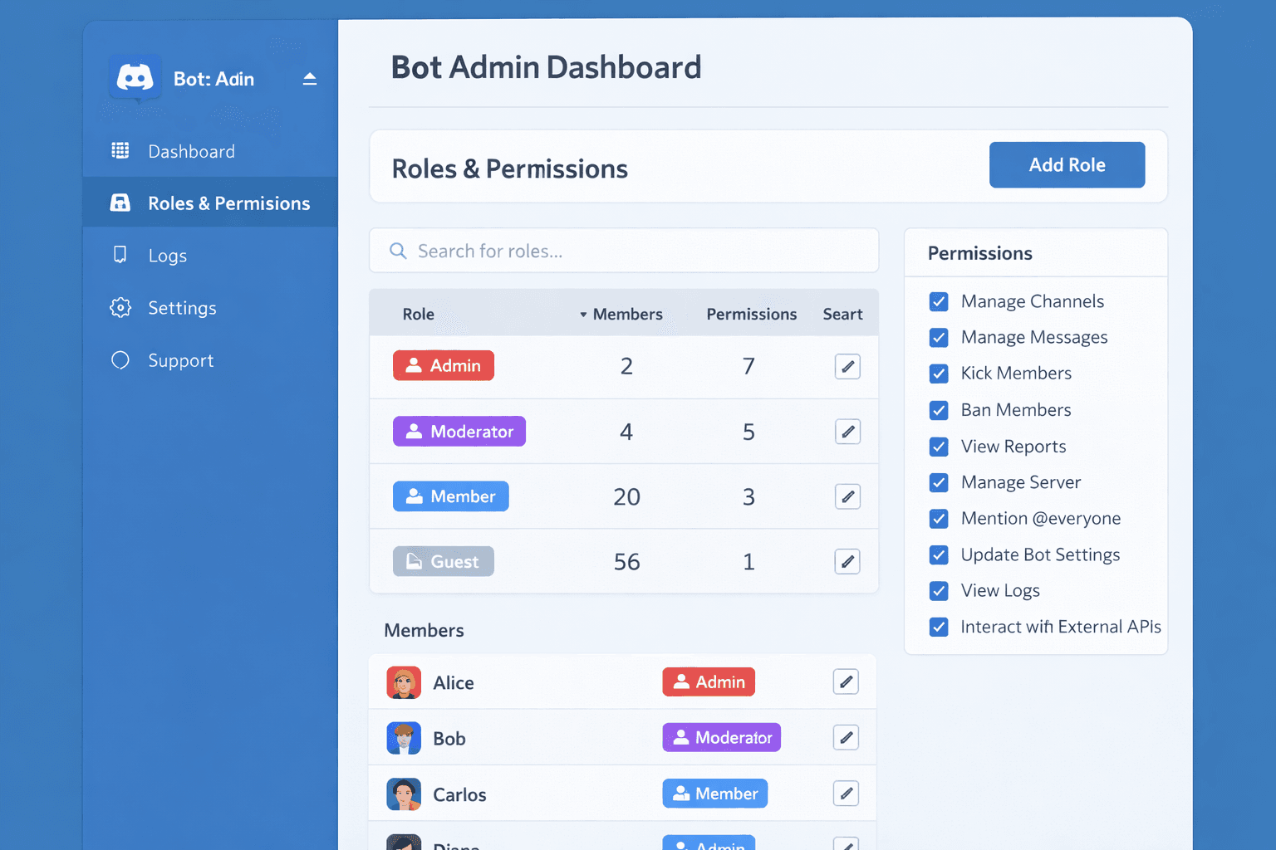Go to Dashboard in the sidebar

191,151
